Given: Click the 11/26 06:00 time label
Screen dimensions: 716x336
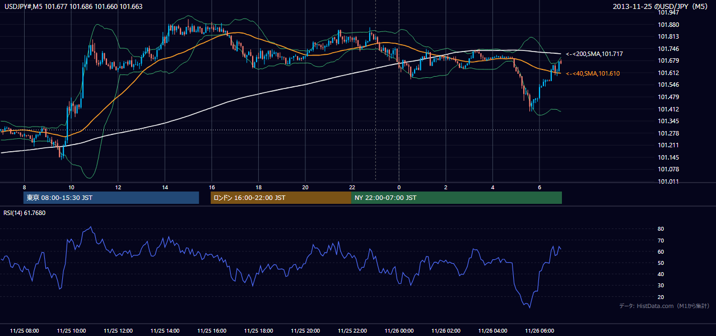Looking at the screenshot, I should click(540, 330).
